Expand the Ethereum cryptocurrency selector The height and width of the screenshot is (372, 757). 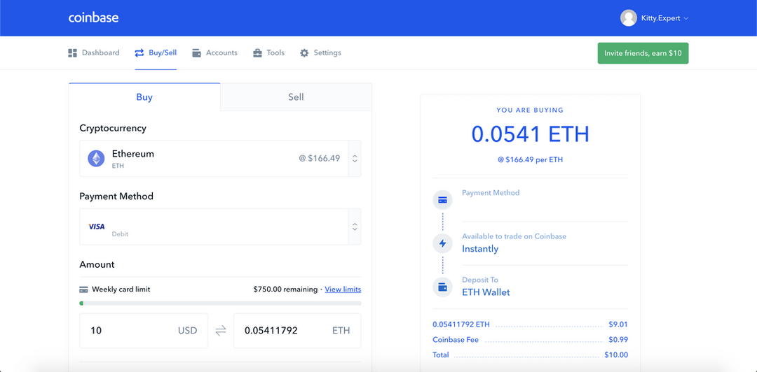click(x=355, y=159)
